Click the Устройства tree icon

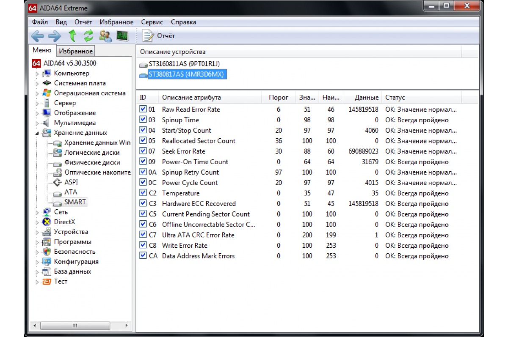pyautogui.click(x=47, y=232)
